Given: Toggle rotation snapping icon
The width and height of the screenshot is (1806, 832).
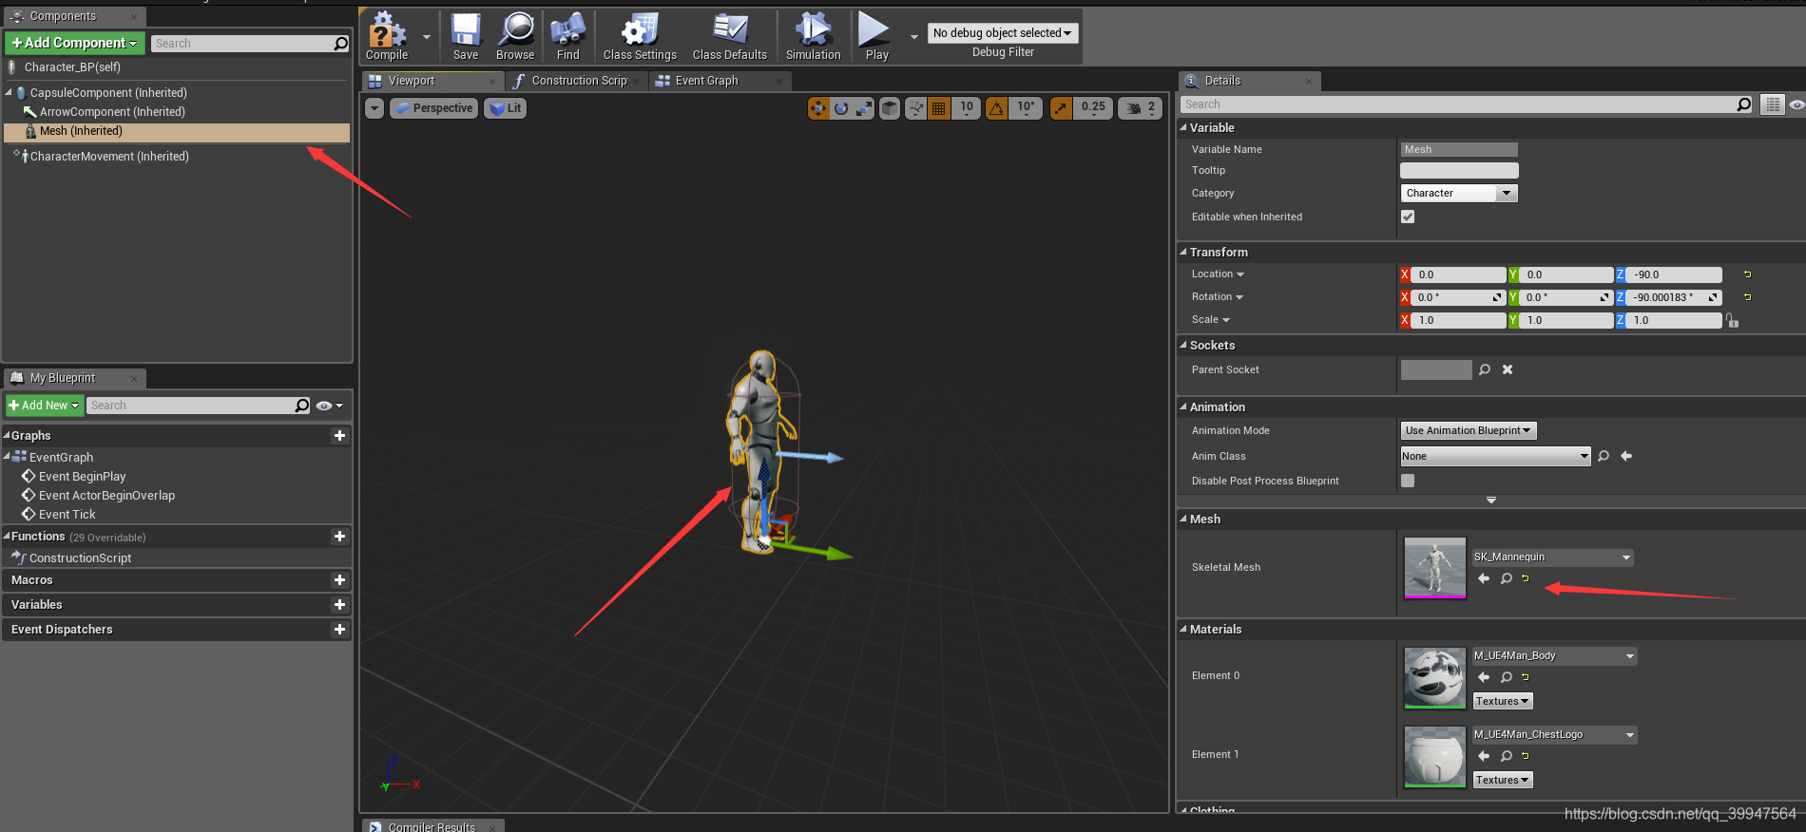Looking at the screenshot, I should (x=996, y=108).
